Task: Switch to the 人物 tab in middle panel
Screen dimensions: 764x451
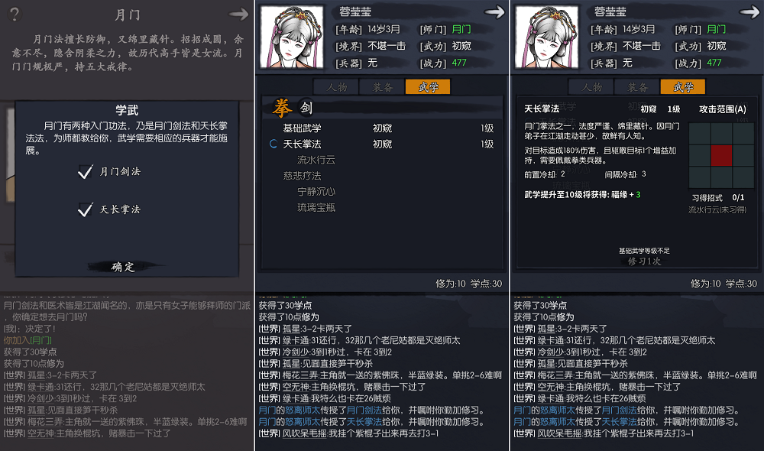Action: coord(336,87)
